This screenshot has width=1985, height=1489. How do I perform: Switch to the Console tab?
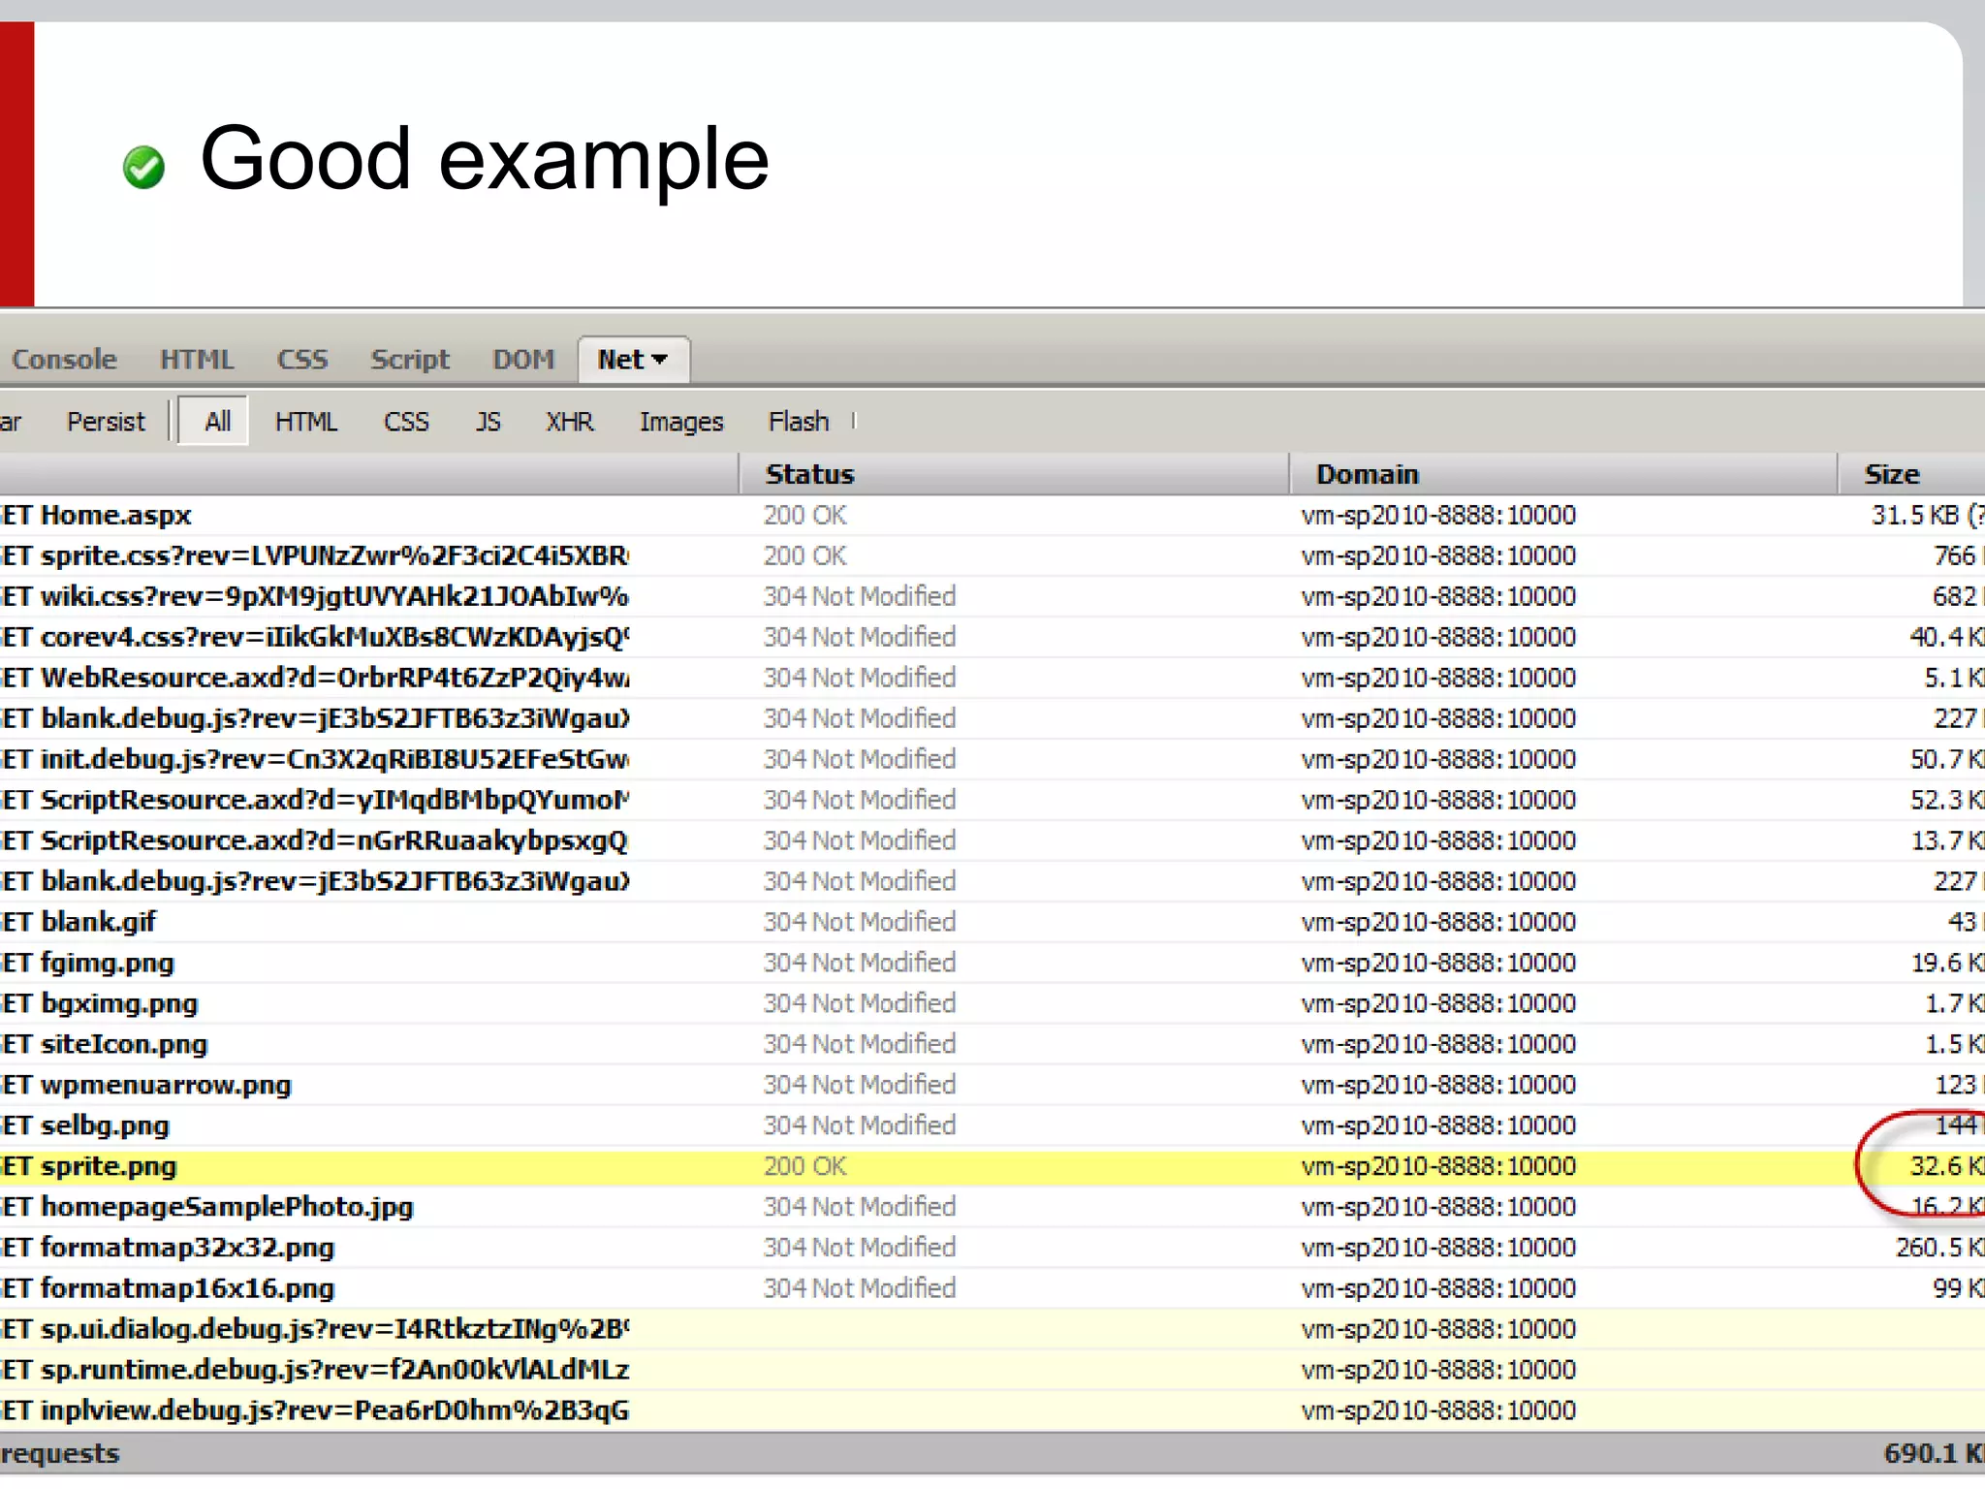pyautogui.click(x=64, y=360)
